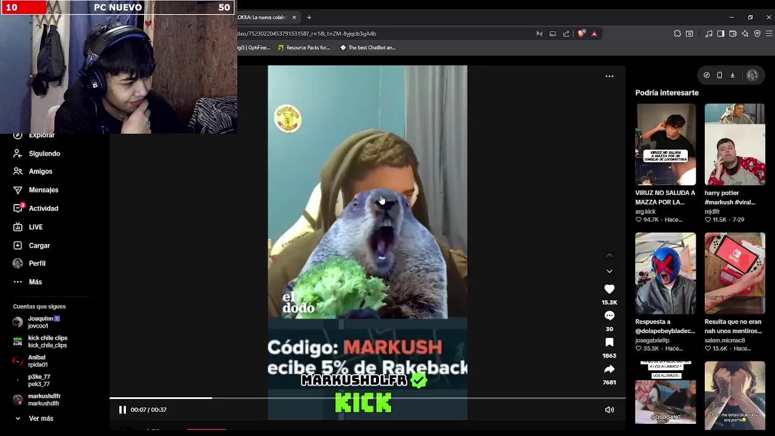This screenshot has height=436, width=775.
Task: Open The best ChatBot bookmark
Action: coord(368,48)
